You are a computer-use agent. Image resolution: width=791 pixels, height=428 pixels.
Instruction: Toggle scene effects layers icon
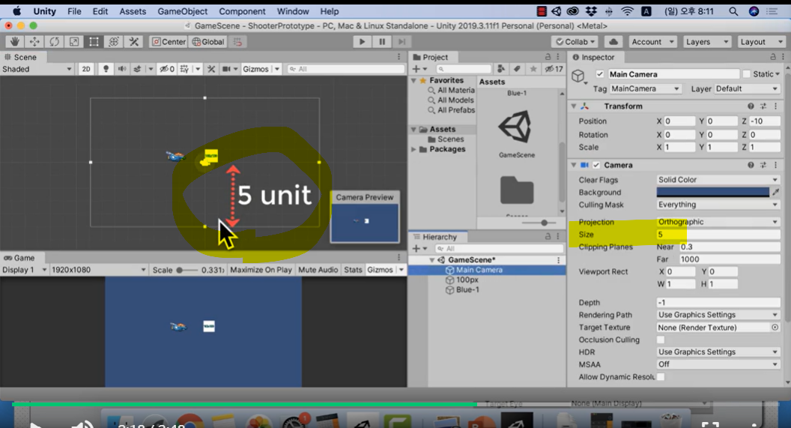point(137,69)
